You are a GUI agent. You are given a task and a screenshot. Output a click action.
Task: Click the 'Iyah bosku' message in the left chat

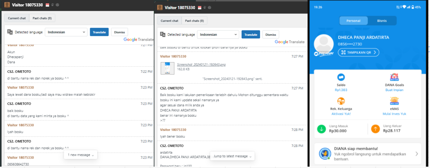tap(15, 132)
